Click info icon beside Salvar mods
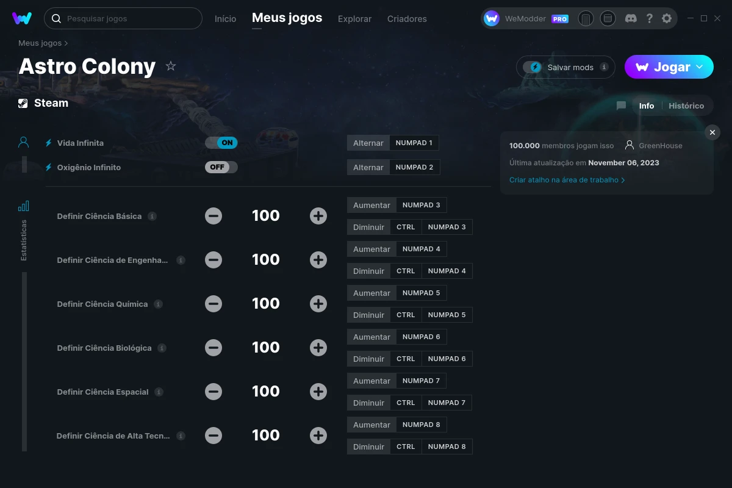This screenshot has width=732, height=488. (604, 67)
